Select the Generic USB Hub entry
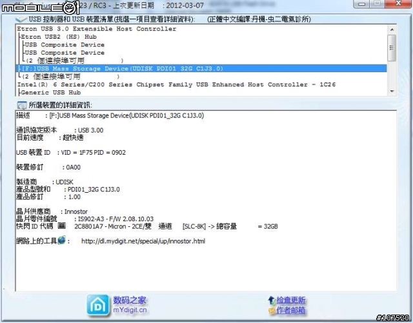The width and height of the screenshot is (413, 323). pyautogui.click(x=50, y=92)
